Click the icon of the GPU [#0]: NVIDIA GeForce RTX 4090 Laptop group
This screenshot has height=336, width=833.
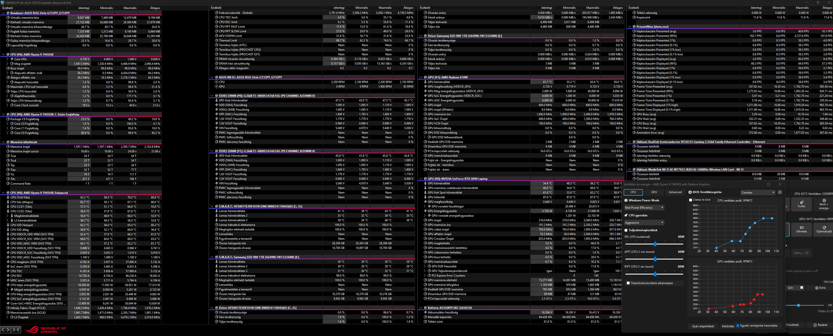click(425, 179)
